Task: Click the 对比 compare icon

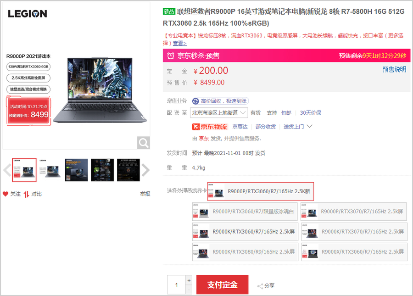Action: (27, 194)
